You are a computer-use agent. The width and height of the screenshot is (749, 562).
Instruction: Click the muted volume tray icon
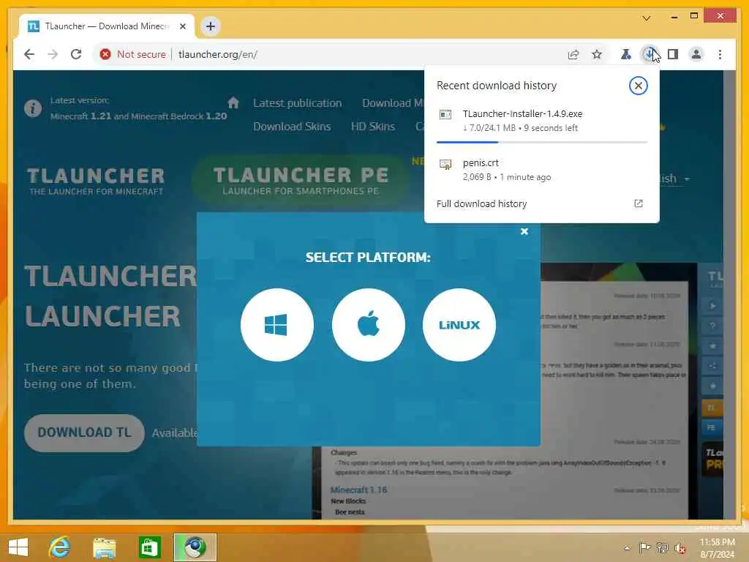(x=680, y=548)
